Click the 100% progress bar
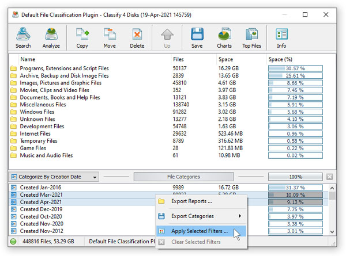The image size is (346, 256). (x=295, y=177)
